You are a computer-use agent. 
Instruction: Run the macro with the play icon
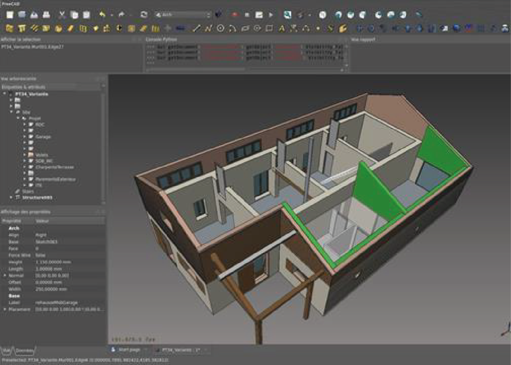click(270, 15)
